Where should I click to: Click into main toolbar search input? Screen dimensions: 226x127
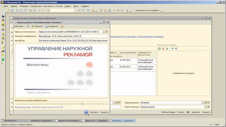[x=62, y=10]
